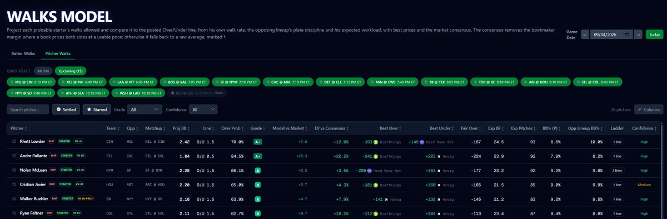
Task: Expand the 1 line ladder for Andre Pallante
Action: coord(617,156)
